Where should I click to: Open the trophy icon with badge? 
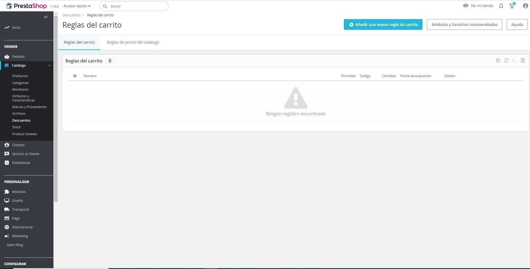pos(512,6)
